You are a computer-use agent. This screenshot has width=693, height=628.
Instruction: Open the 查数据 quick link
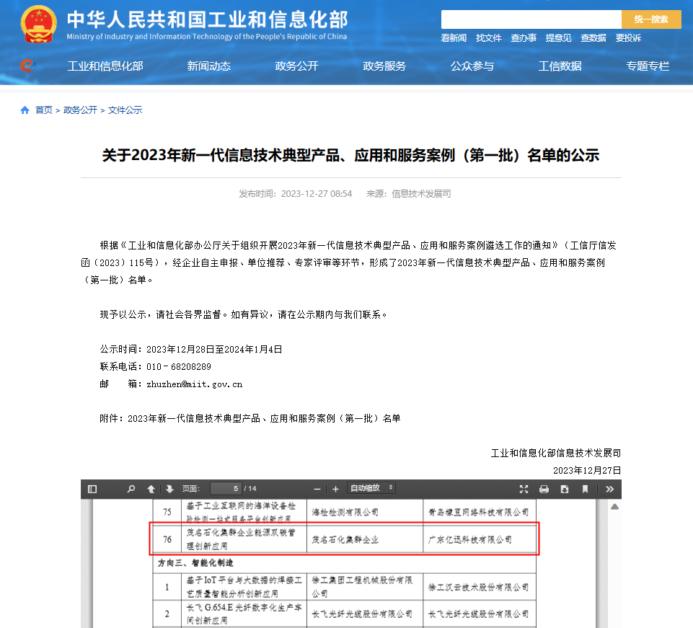593,38
